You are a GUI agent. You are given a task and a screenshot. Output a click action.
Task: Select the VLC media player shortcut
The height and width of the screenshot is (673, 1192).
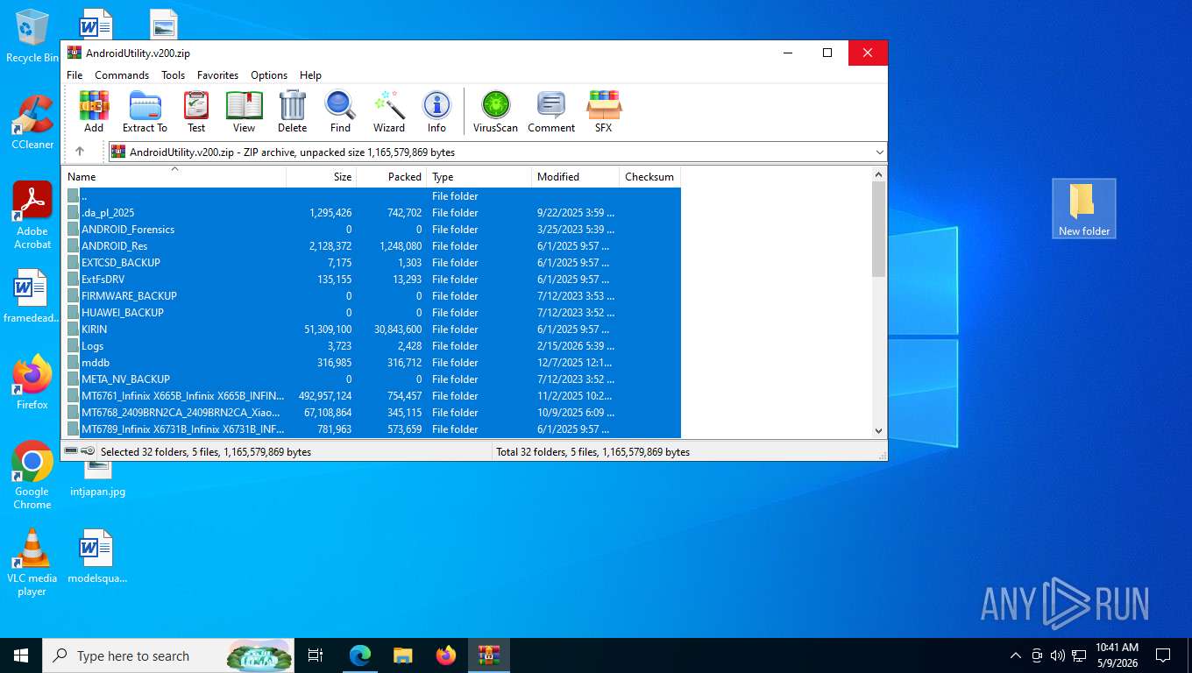(32, 562)
